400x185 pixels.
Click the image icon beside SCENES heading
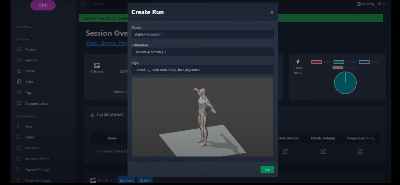point(93,180)
